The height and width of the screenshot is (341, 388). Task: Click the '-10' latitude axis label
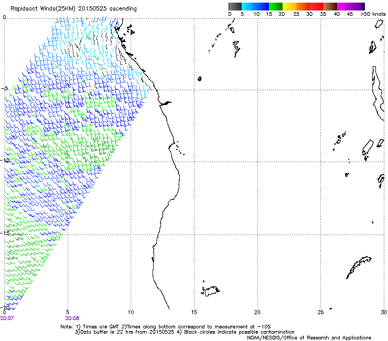[5, 160]
